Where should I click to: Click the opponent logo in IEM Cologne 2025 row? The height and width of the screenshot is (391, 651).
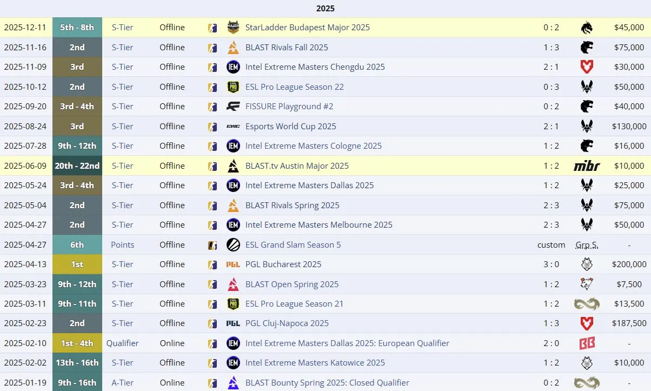click(x=587, y=146)
